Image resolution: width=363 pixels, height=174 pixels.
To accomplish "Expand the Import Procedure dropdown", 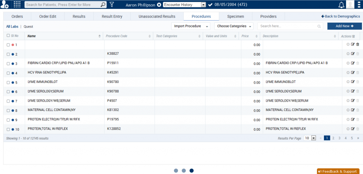I will click(190, 26).
